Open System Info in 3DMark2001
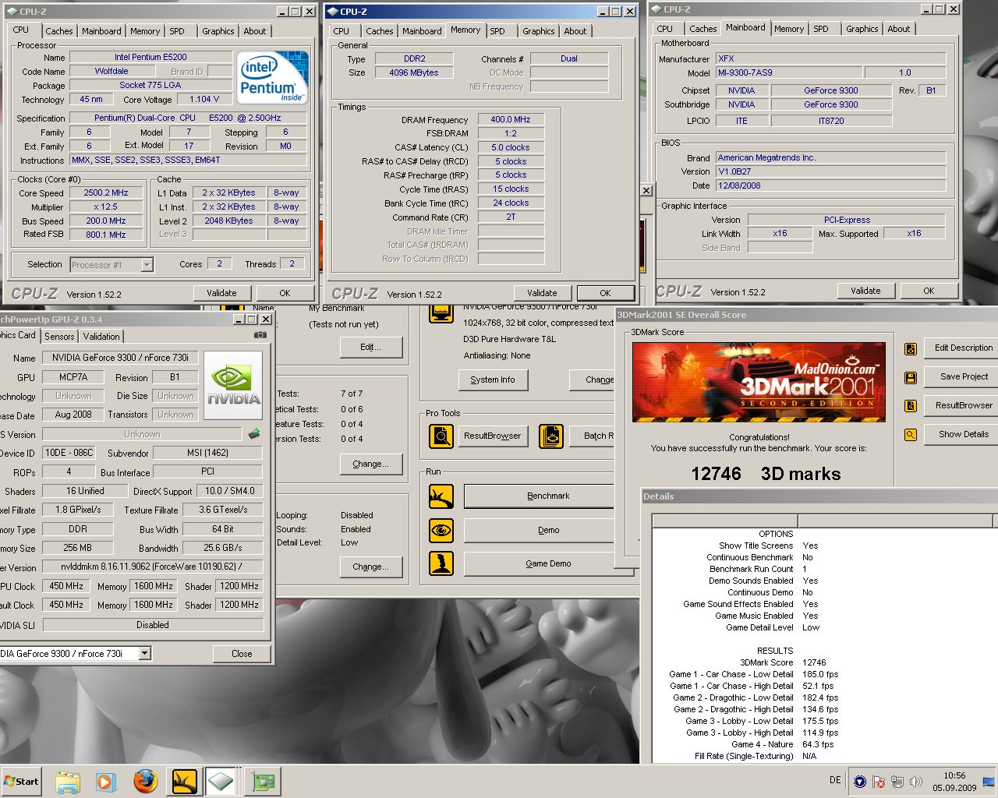Viewport: 998px width, 798px height. (x=493, y=380)
